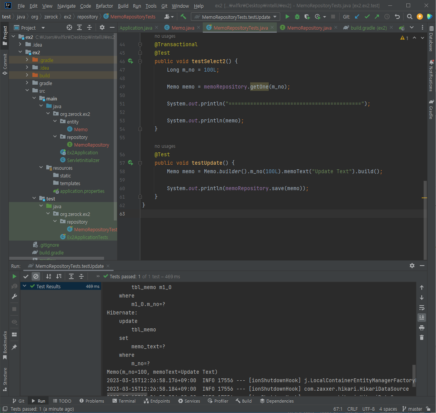Rollback changes with the undo arrow

(397, 17)
